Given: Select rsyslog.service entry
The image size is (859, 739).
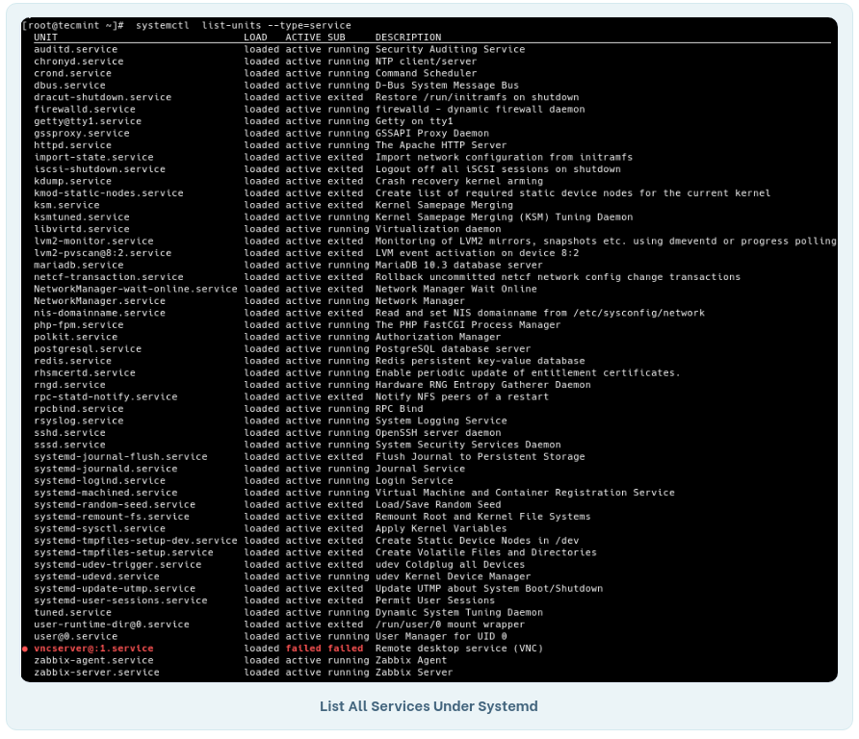Looking at the screenshot, I should [x=79, y=420].
